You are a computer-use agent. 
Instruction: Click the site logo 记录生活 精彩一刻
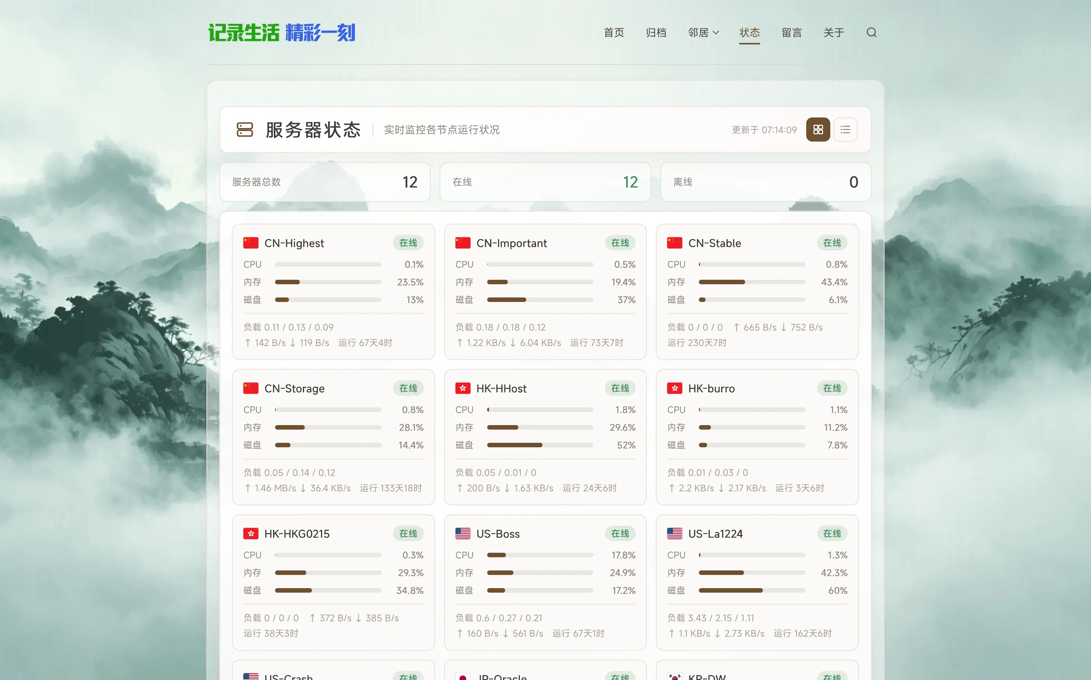click(x=282, y=33)
